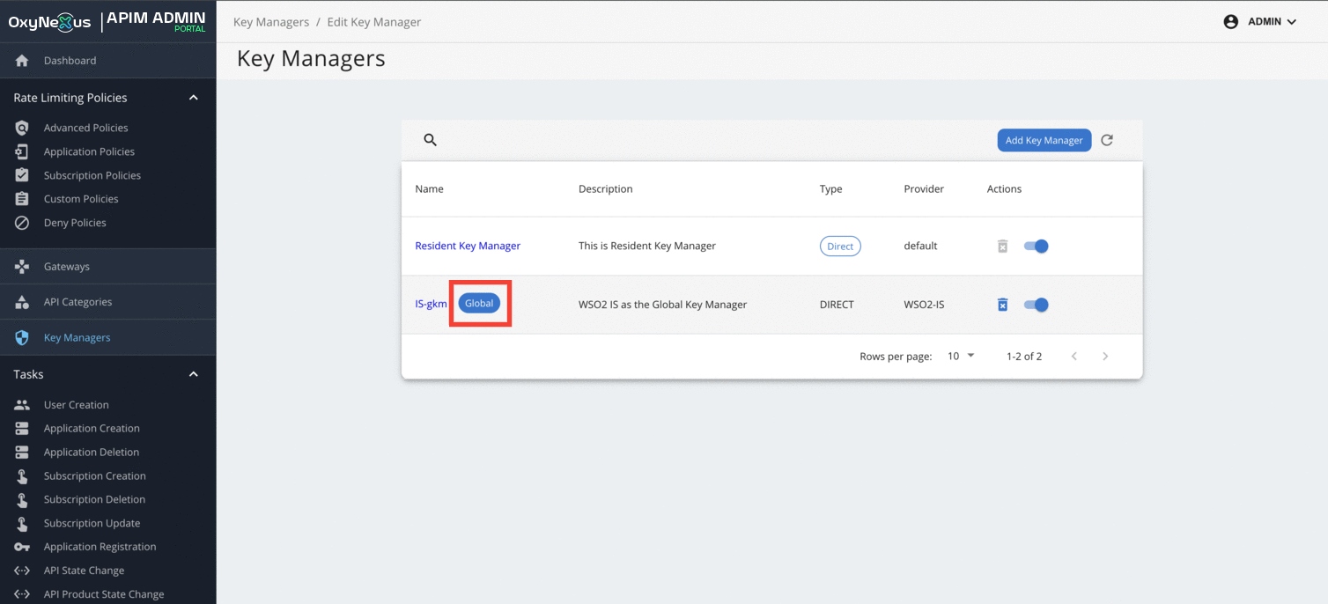
Task: Click the User Creation people icon
Action: 22,405
